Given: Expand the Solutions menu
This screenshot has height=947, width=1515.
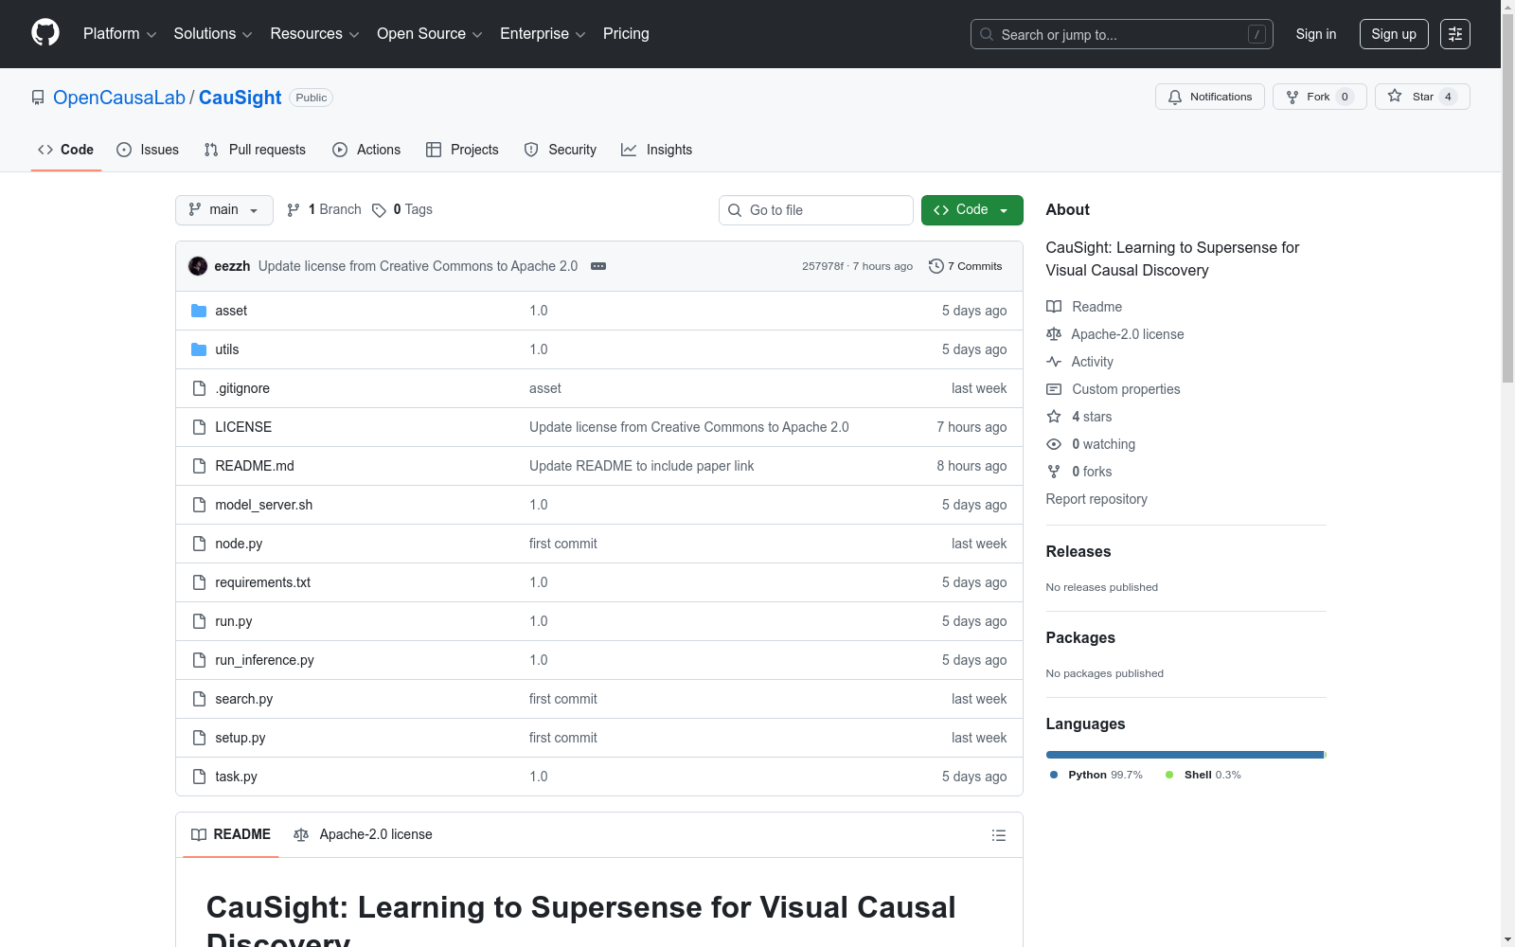Looking at the screenshot, I should tap(213, 34).
